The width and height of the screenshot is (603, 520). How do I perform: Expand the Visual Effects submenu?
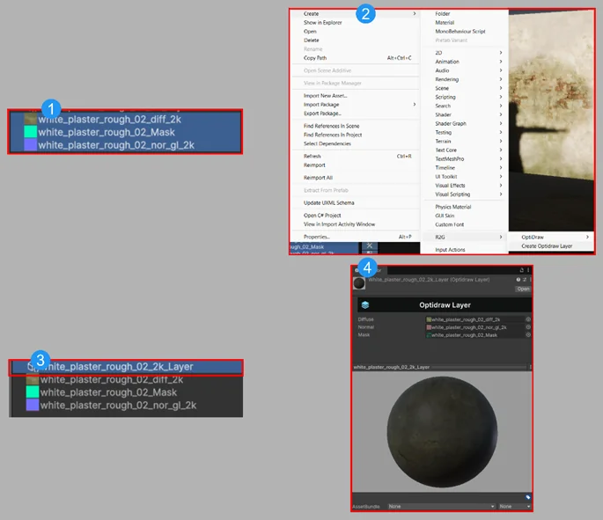coord(465,186)
